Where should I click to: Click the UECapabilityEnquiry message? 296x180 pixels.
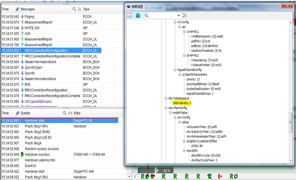[x=38, y=101]
